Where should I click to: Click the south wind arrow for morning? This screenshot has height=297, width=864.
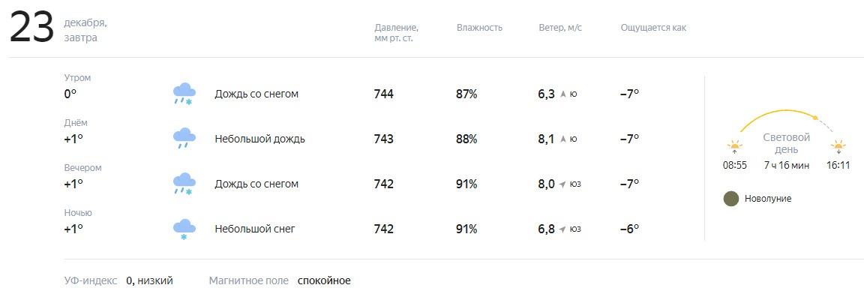tap(563, 94)
